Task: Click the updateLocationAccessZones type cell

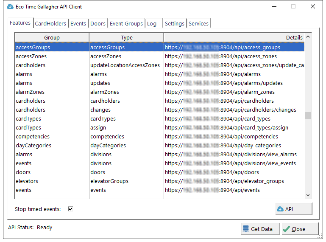Action: 127,65
